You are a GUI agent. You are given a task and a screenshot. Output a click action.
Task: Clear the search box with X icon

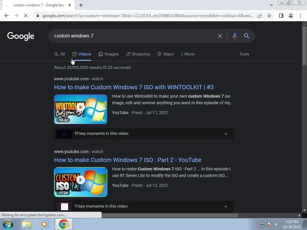[220, 36]
